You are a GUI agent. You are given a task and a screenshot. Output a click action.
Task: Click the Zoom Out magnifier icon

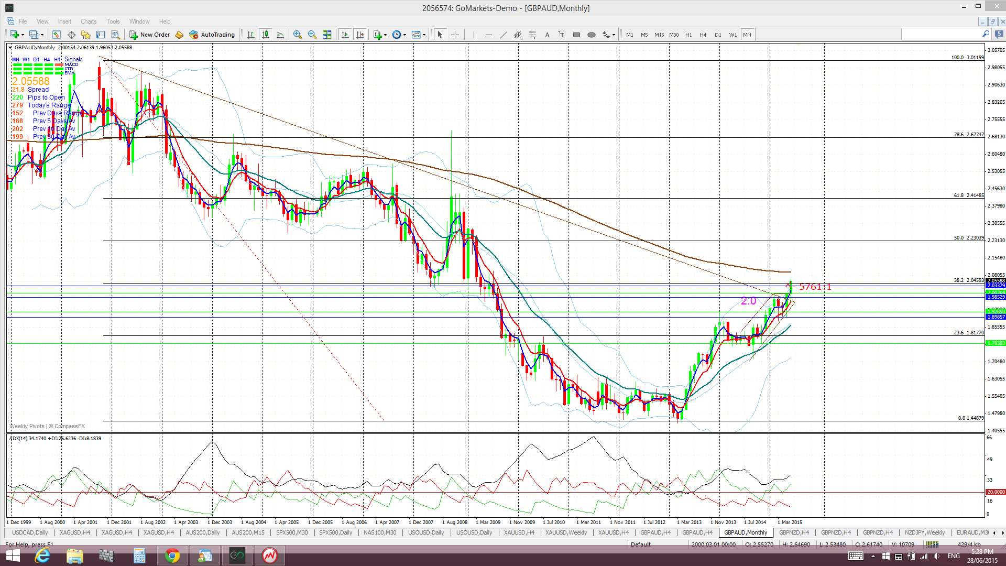[x=312, y=35]
